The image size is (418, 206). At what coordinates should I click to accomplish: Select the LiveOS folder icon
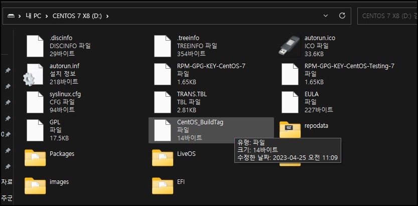(x=163, y=158)
